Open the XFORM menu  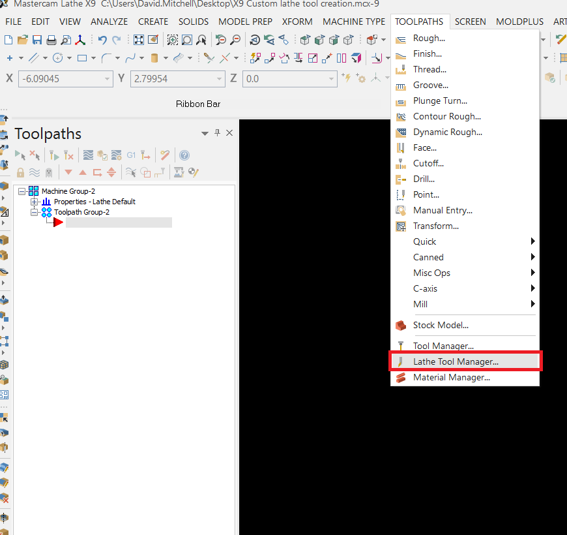click(297, 22)
